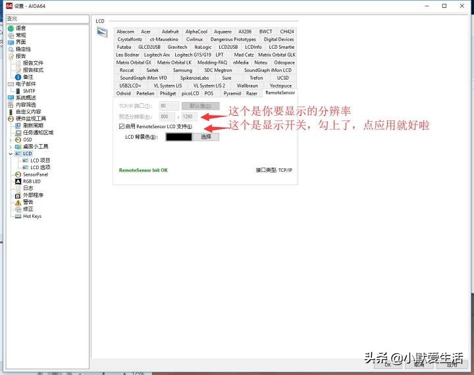Select the 修正 icon
Viewport: 474px width, 375px height.
click(18, 209)
